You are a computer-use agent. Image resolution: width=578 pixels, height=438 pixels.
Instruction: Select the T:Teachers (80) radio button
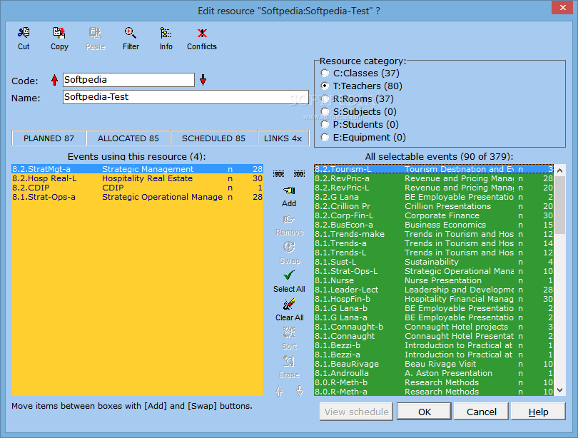325,86
